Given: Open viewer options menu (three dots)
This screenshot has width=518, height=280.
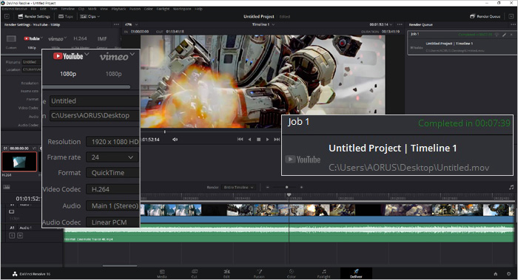Looking at the screenshot, I should (x=400, y=24).
